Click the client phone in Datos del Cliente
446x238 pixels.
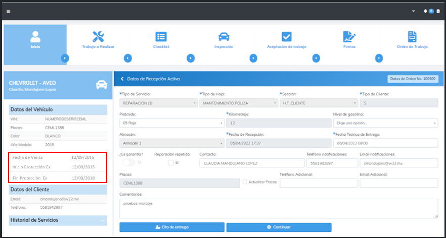coord(52,207)
